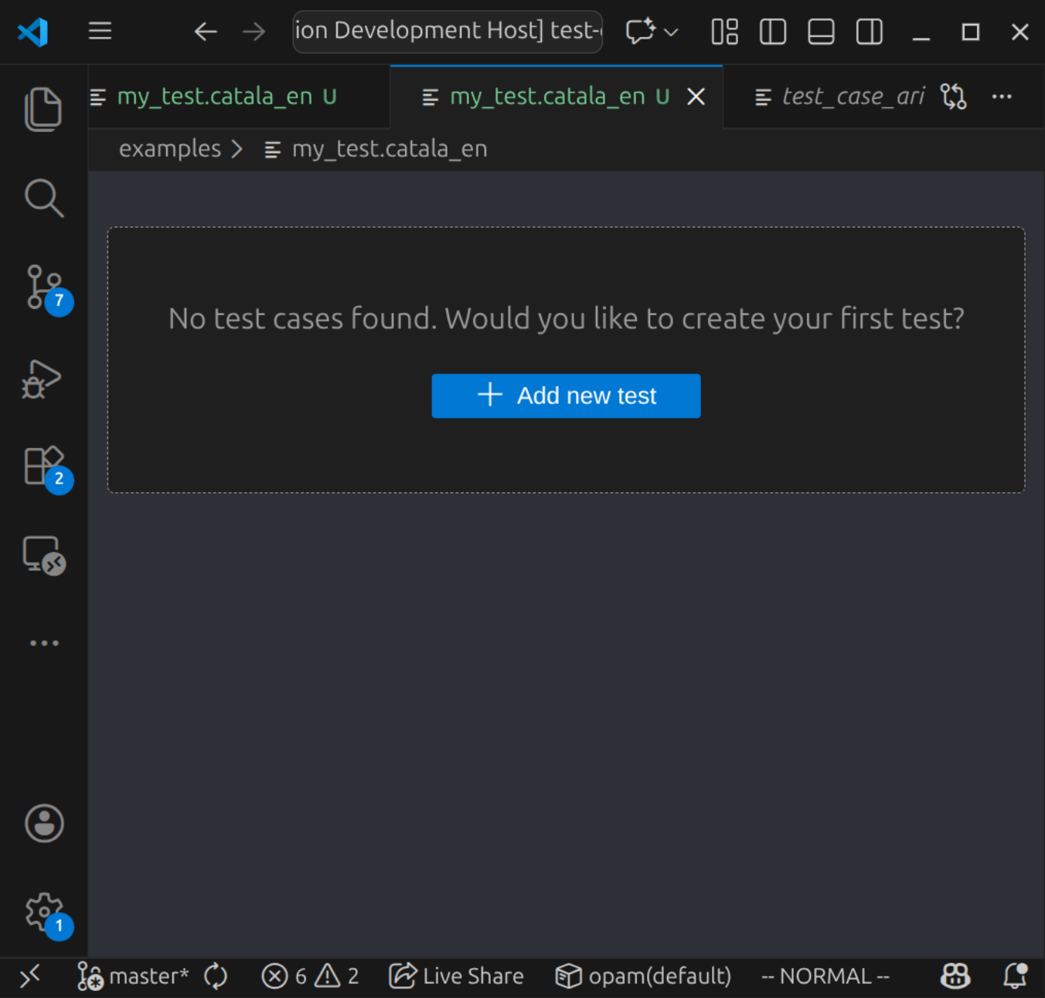Image resolution: width=1045 pixels, height=998 pixels.
Task: Switch to the test_case_ari tab
Action: click(x=839, y=97)
